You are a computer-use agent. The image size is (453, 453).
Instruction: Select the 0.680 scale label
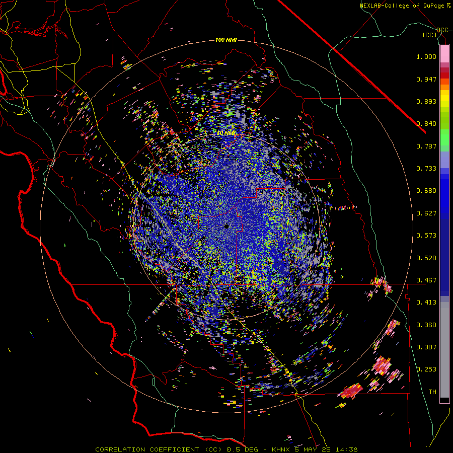click(x=426, y=191)
